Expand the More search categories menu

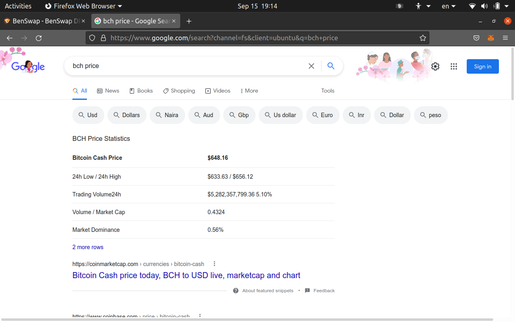tap(249, 91)
